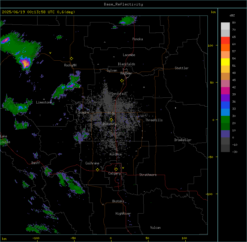Click the 65 value on dBZ legend
247x242 pixels.
pos(234,37)
